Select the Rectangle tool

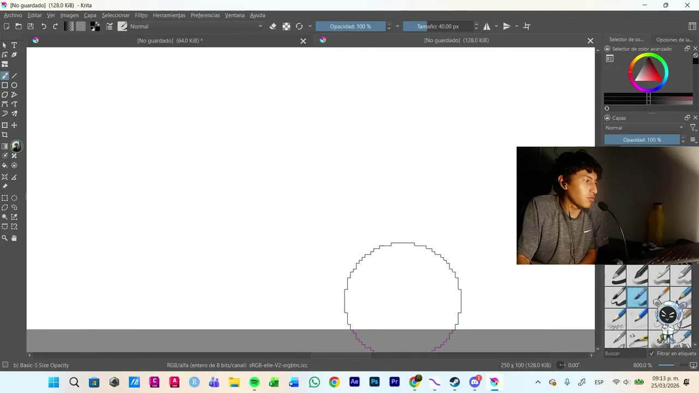click(5, 85)
